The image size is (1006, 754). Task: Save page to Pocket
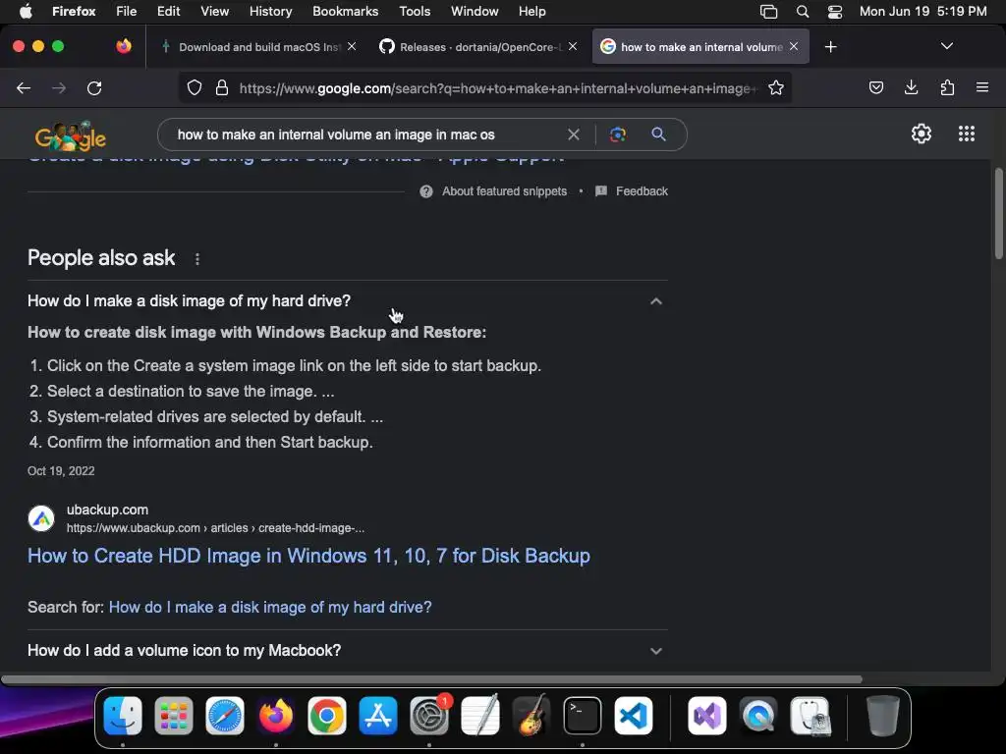pyautogui.click(x=875, y=87)
